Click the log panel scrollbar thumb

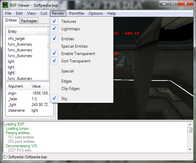coord(190,130)
